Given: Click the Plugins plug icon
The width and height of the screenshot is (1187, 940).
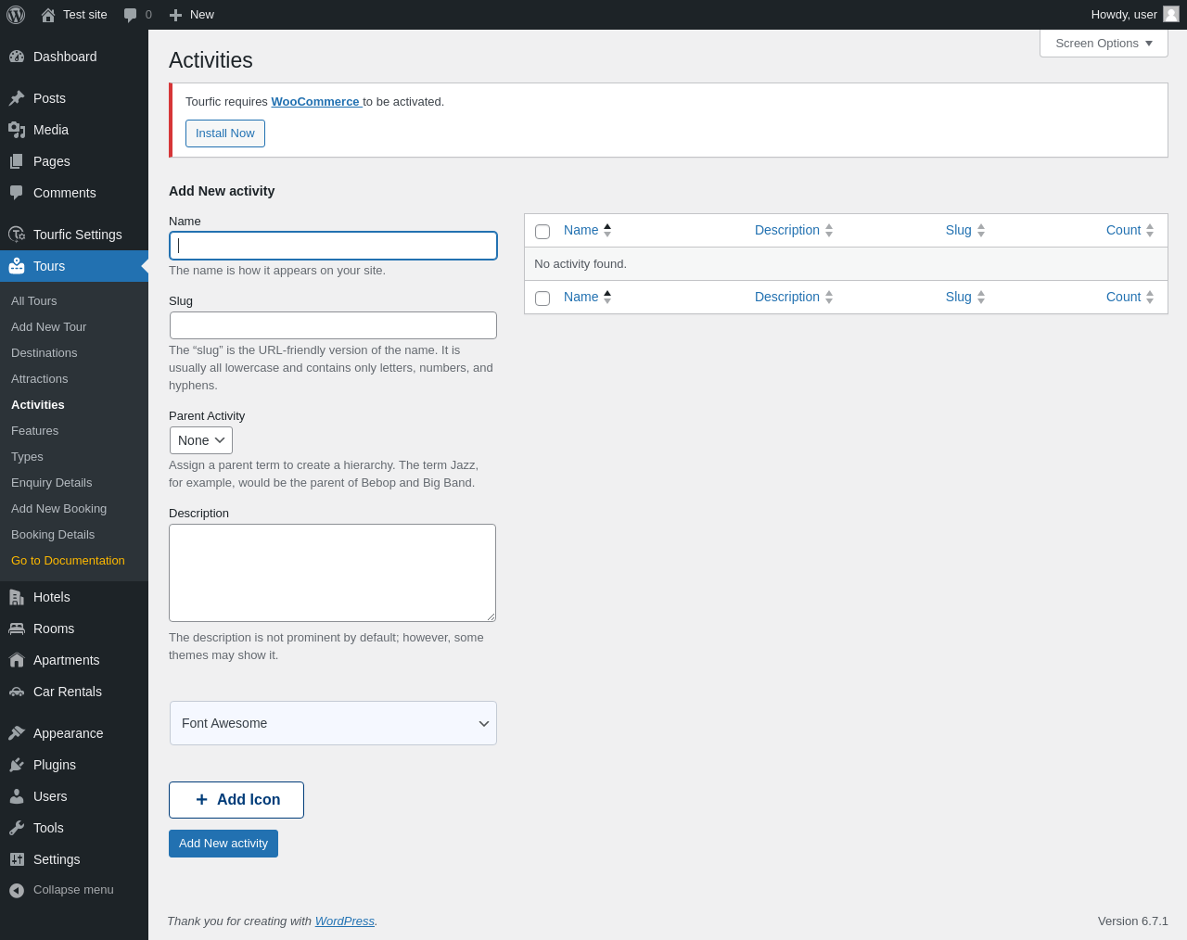Looking at the screenshot, I should pos(17,765).
